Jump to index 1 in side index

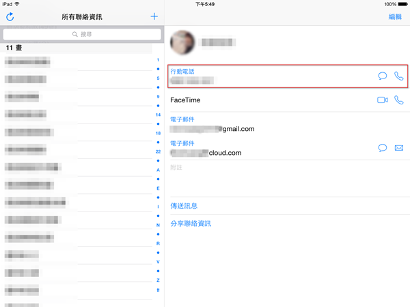(x=158, y=60)
